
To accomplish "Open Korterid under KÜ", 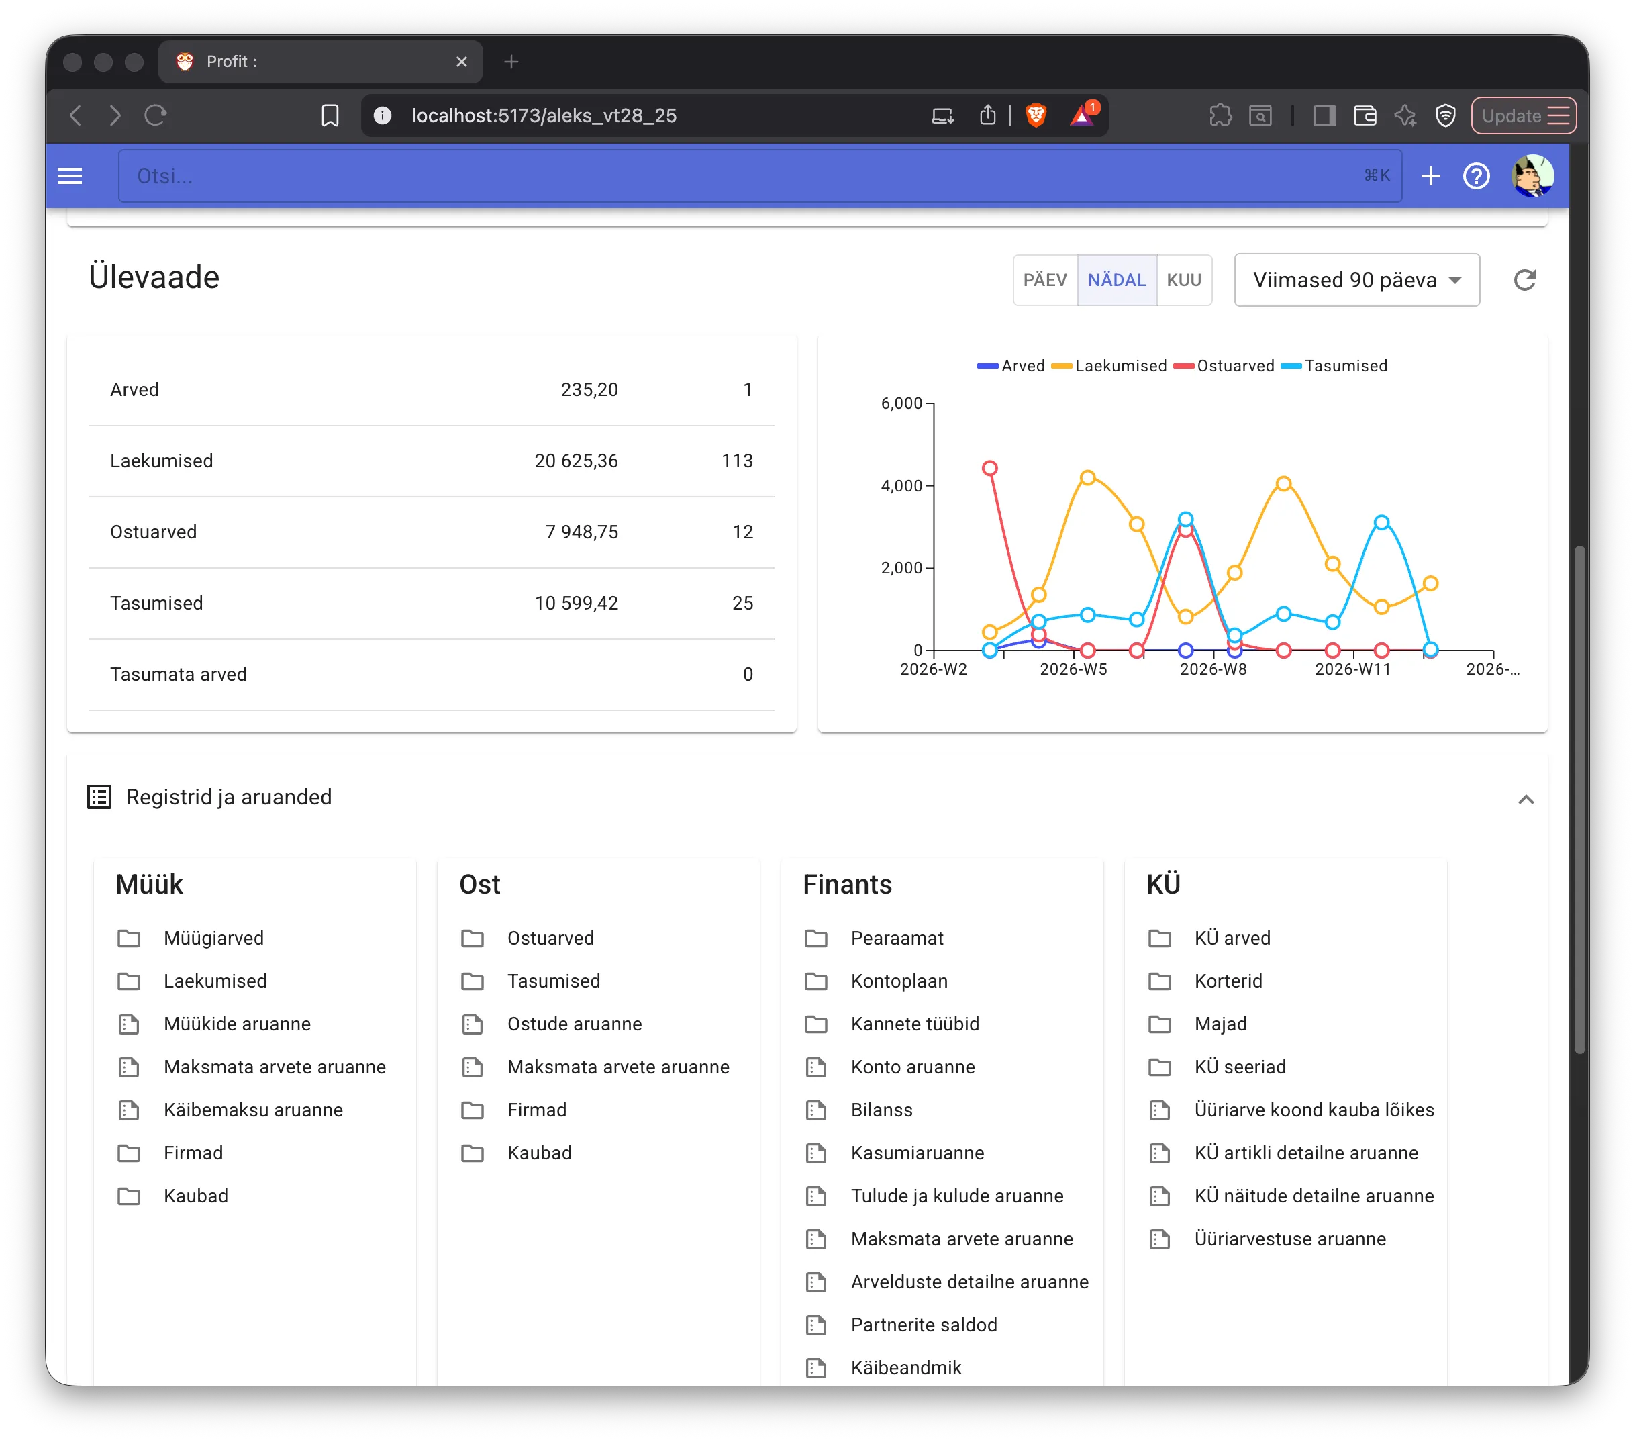I will tap(1228, 981).
